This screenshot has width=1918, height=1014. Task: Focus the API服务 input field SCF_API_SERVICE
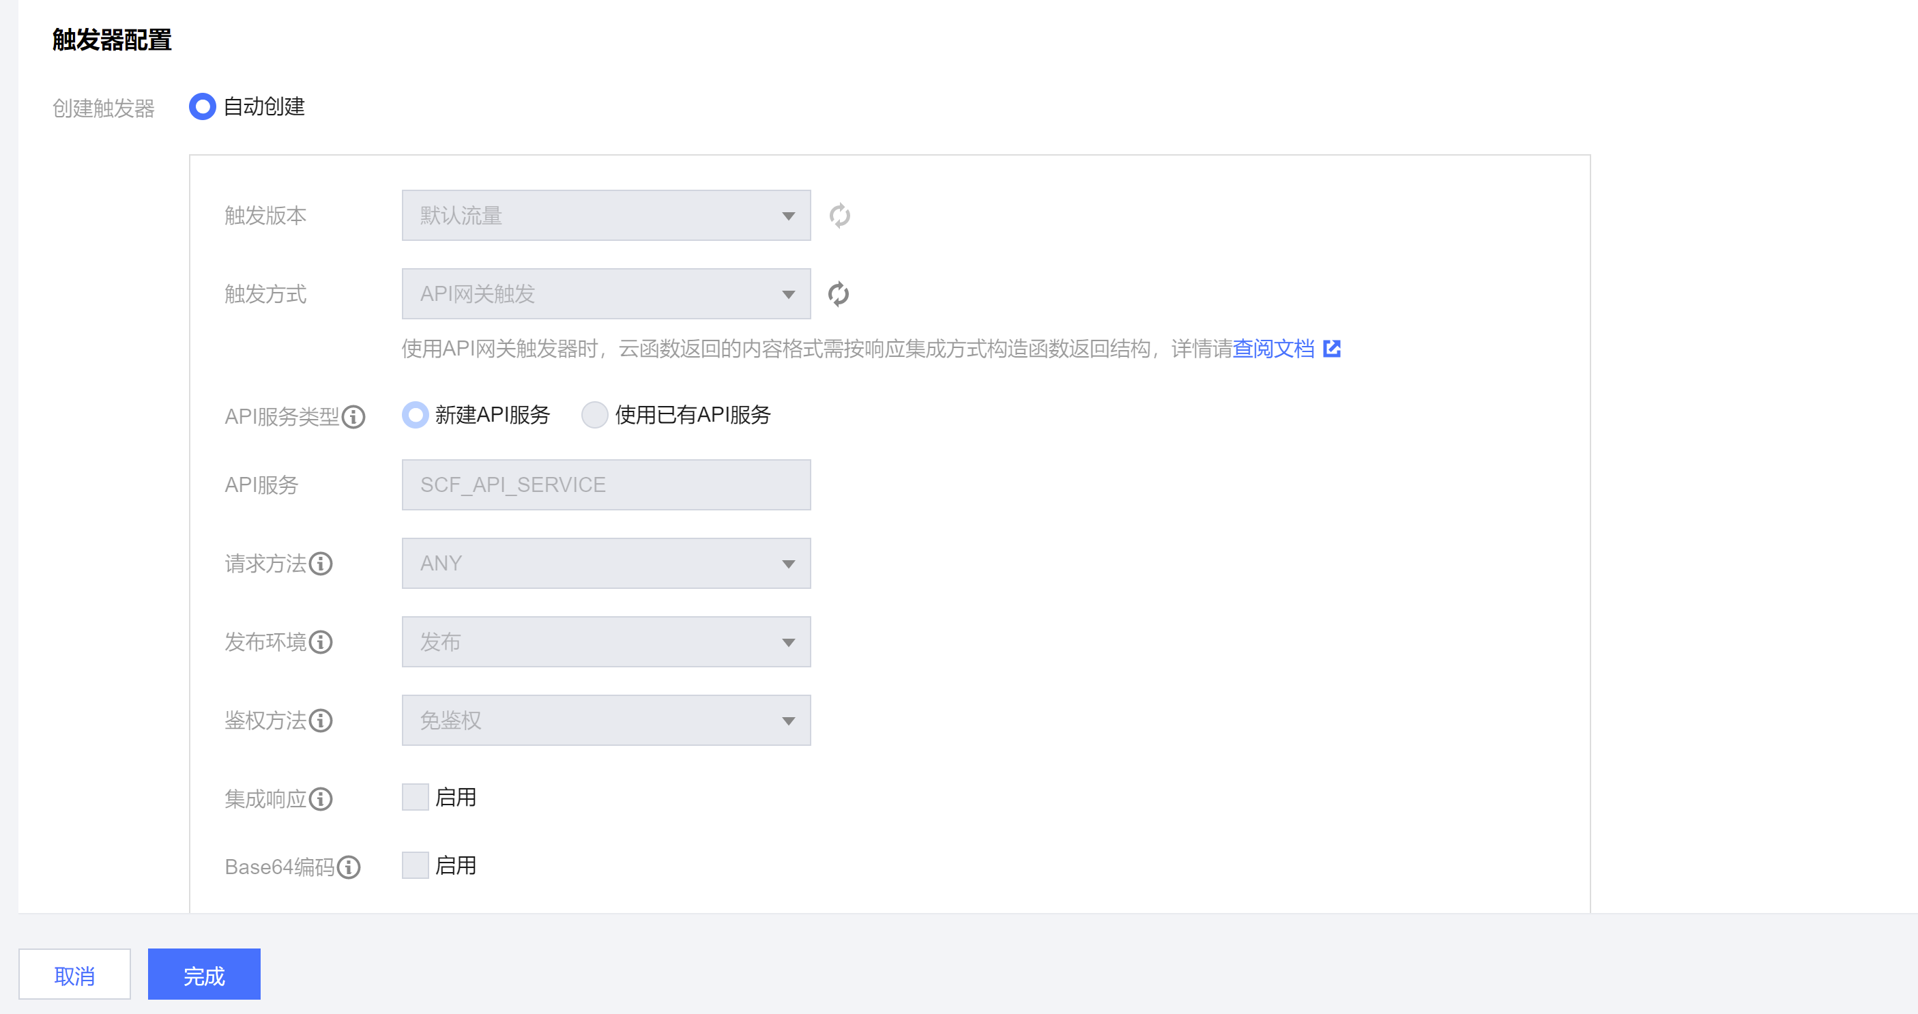(x=606, y=485)
